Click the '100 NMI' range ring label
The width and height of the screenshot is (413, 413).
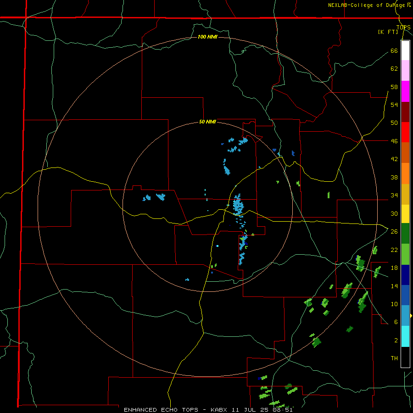click(207, 37)
